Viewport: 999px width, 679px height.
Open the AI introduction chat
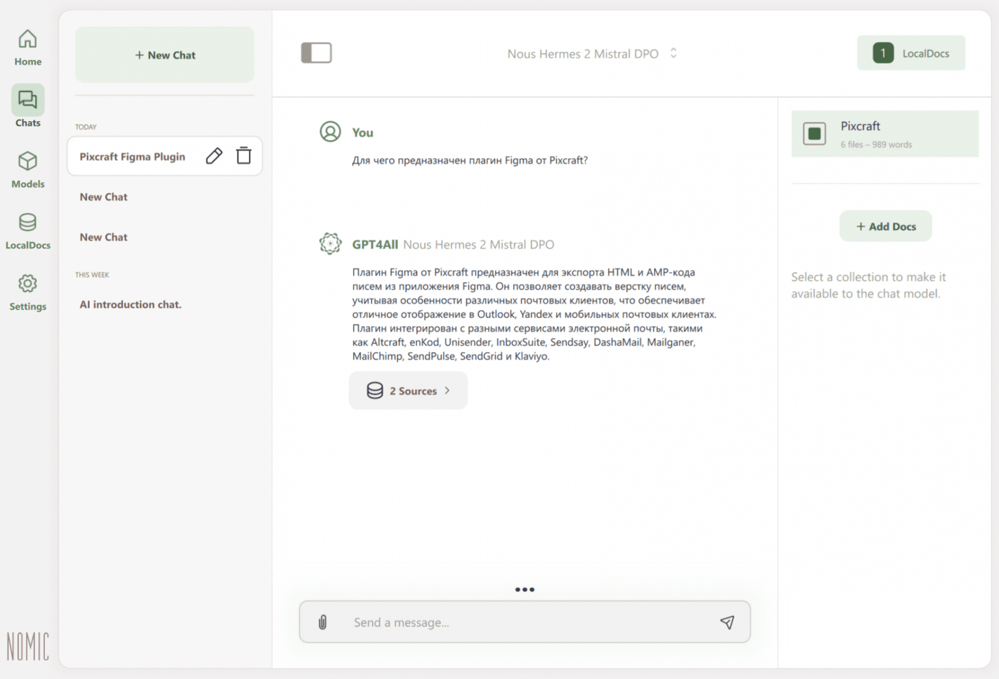click(x=130, y=305)
